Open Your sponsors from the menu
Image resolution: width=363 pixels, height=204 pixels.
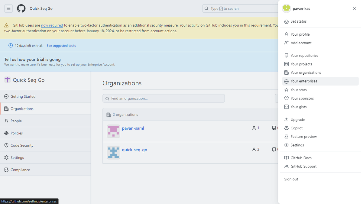click(320, 98)
